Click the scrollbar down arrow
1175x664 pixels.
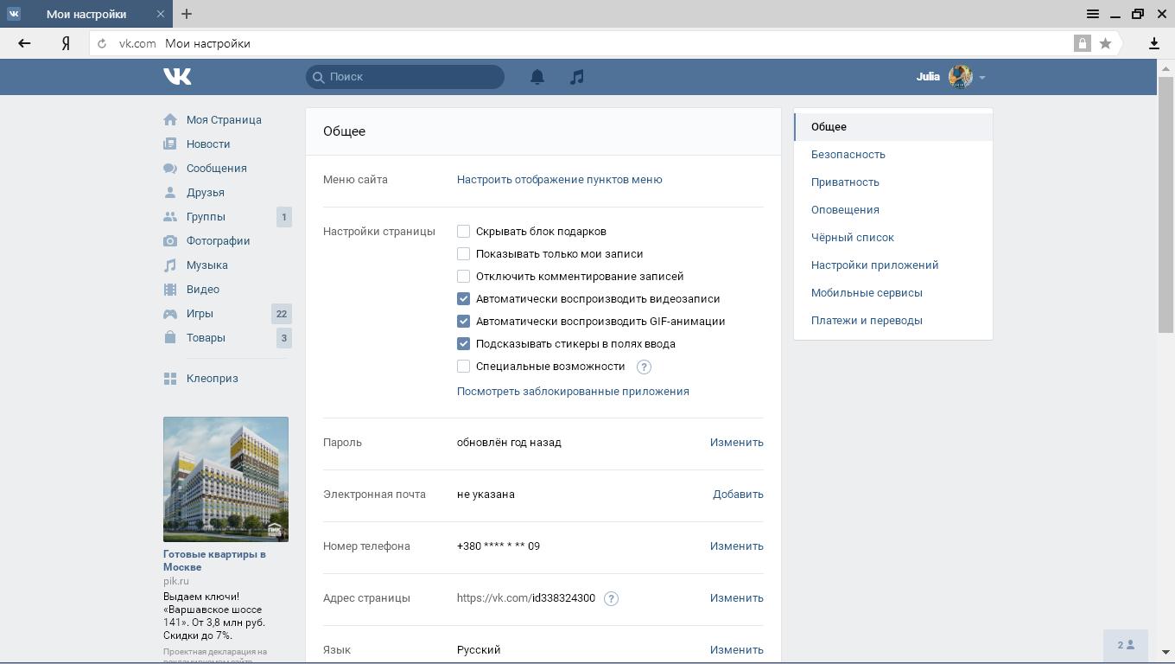point(1165,653)
